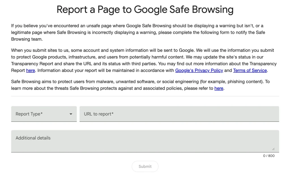Focus the URL to report field
Viewport: 290px width, 179px height.
pyautogui.click(x=179, y=114)
